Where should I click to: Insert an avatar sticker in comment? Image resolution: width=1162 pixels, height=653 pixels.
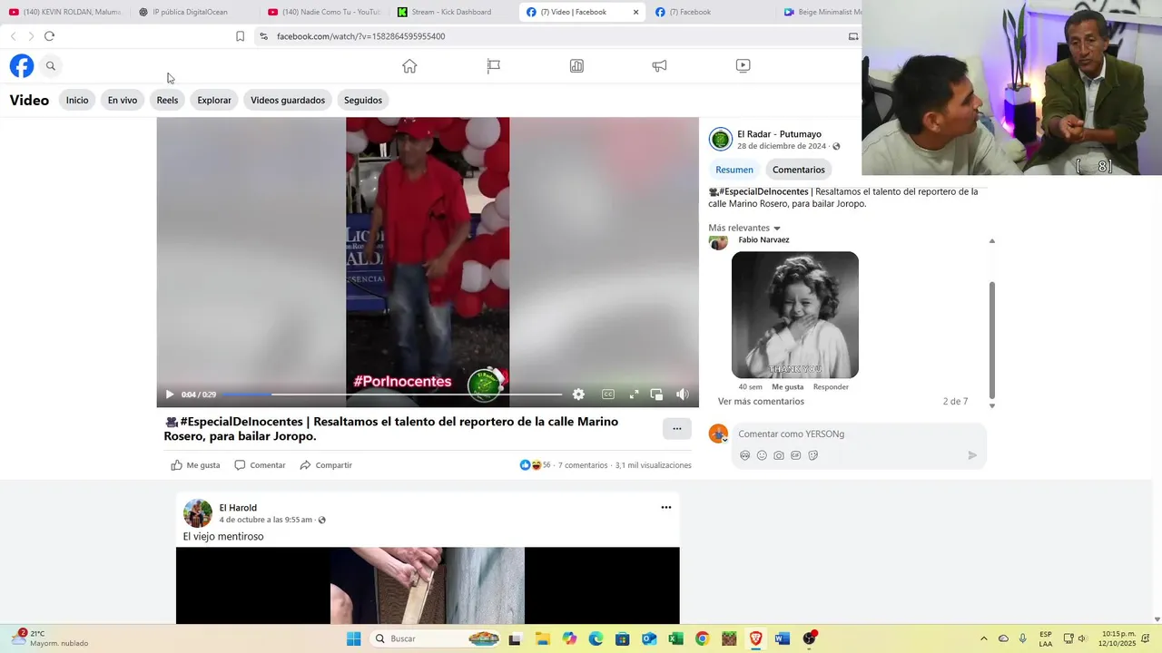(745, 455)
